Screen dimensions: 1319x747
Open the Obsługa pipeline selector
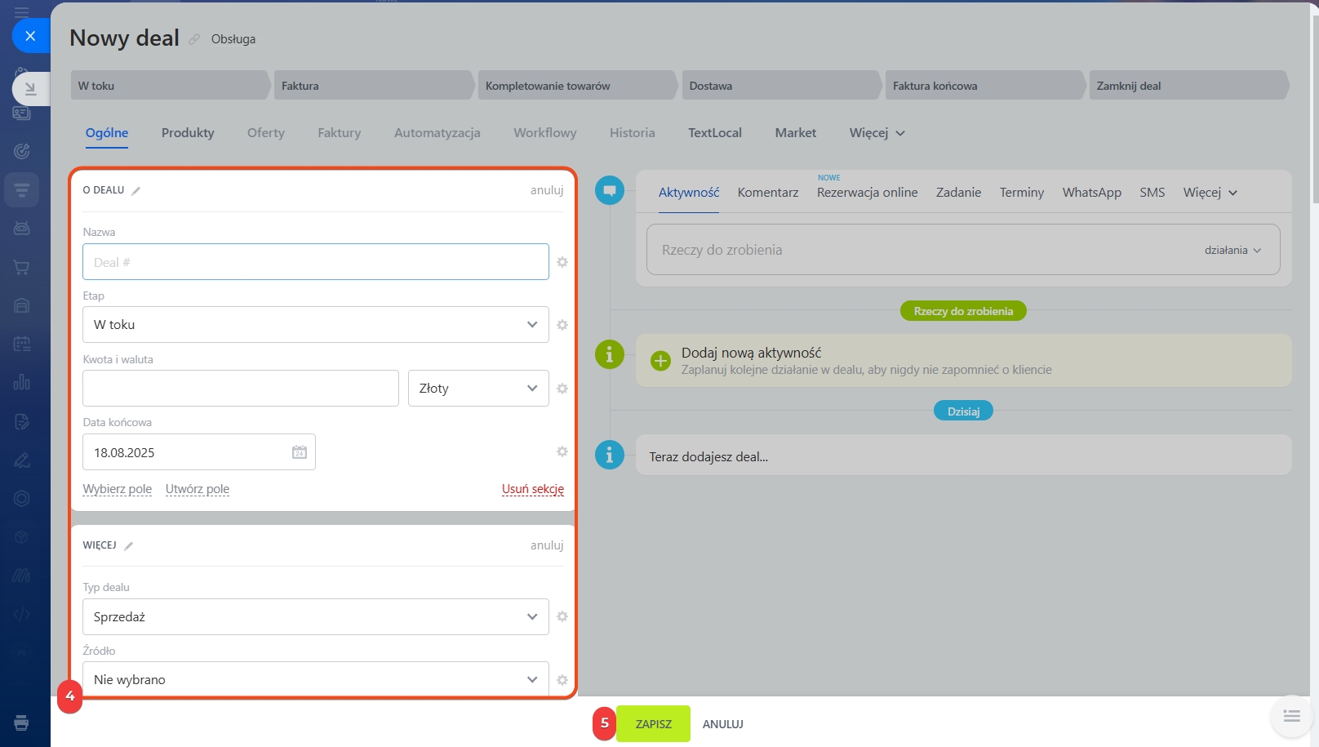pyautogui.click(x=233, y=39)
